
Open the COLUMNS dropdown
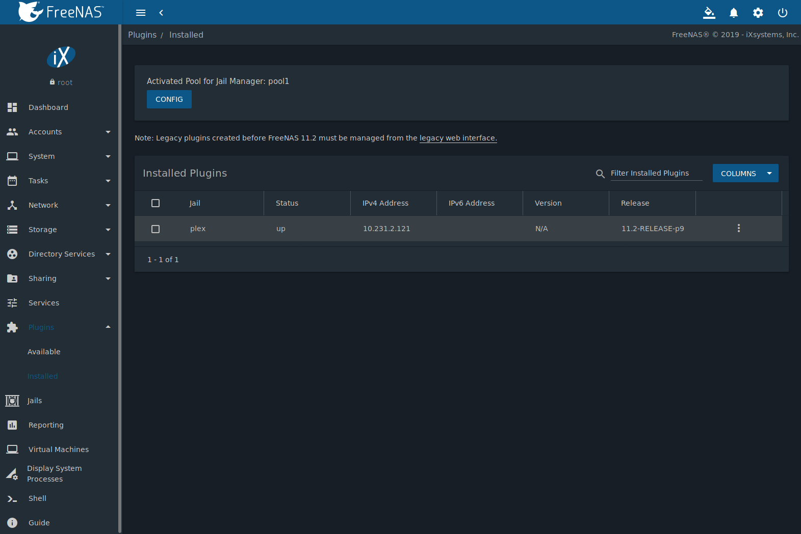745,173
